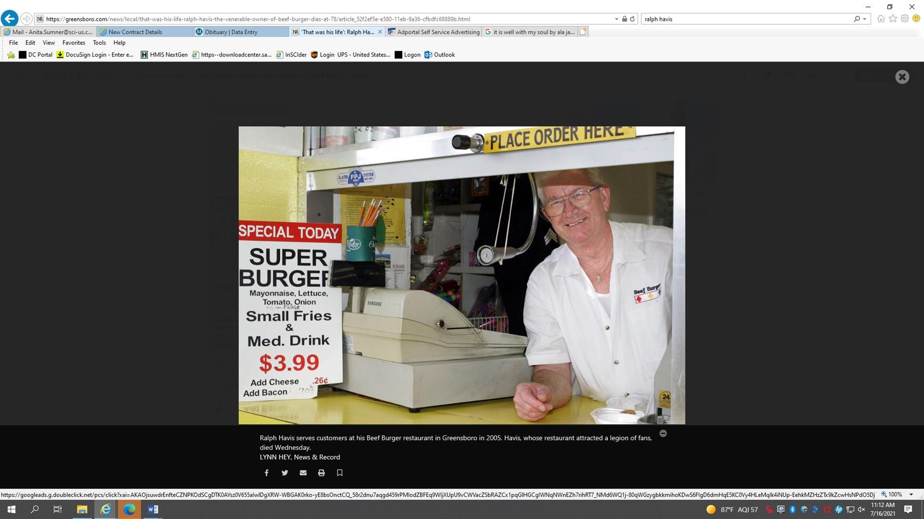Open the Favorites menu
Viewport: 924px width, 519px height.
click(73, 43)
